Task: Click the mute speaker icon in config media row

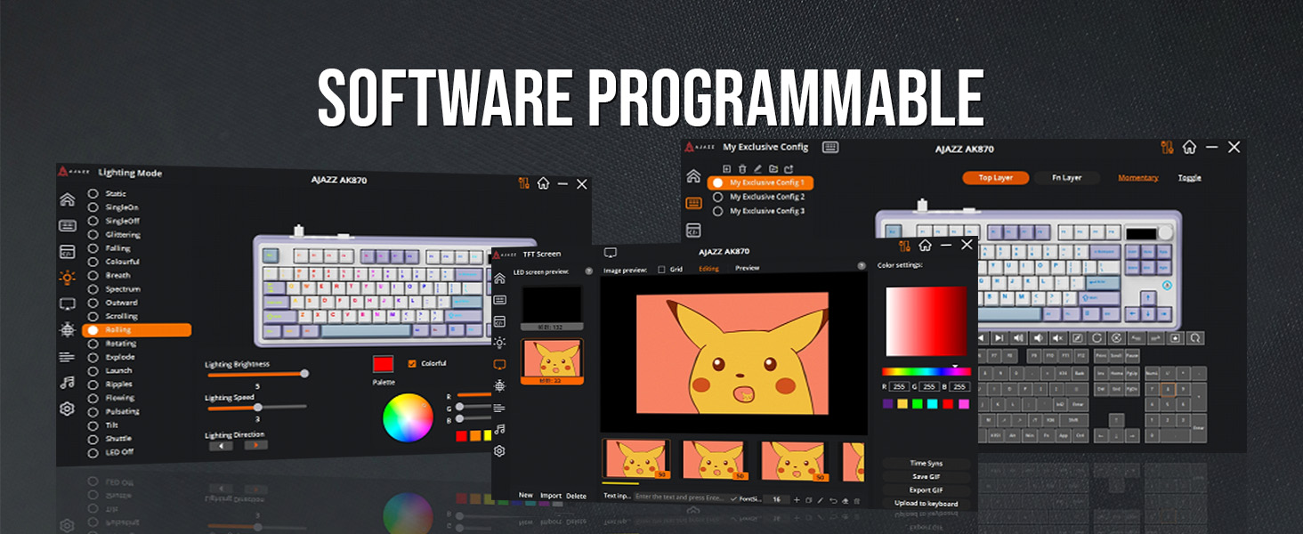Action: coord(1057,338)
